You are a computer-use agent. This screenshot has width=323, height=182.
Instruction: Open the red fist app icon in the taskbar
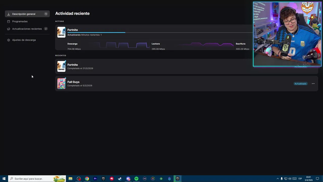pyautogui.click(x=112, y=179)
